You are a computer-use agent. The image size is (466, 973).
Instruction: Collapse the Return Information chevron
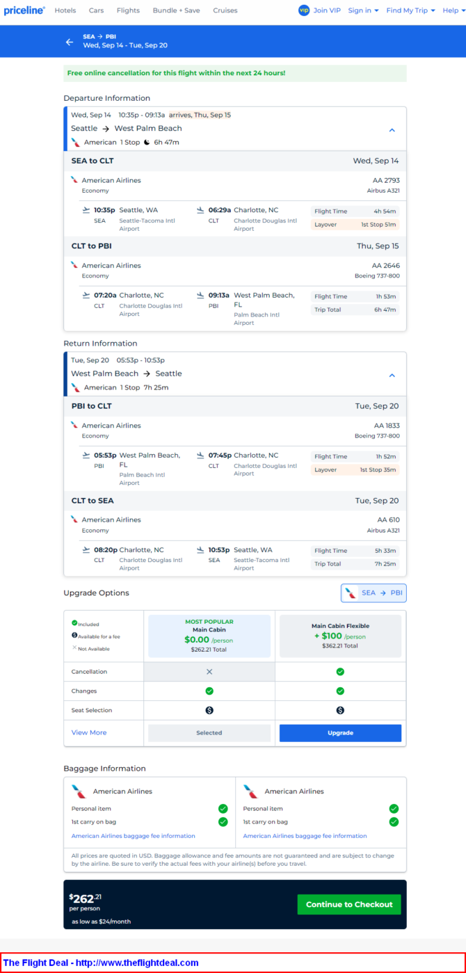(x=392, y=376)
